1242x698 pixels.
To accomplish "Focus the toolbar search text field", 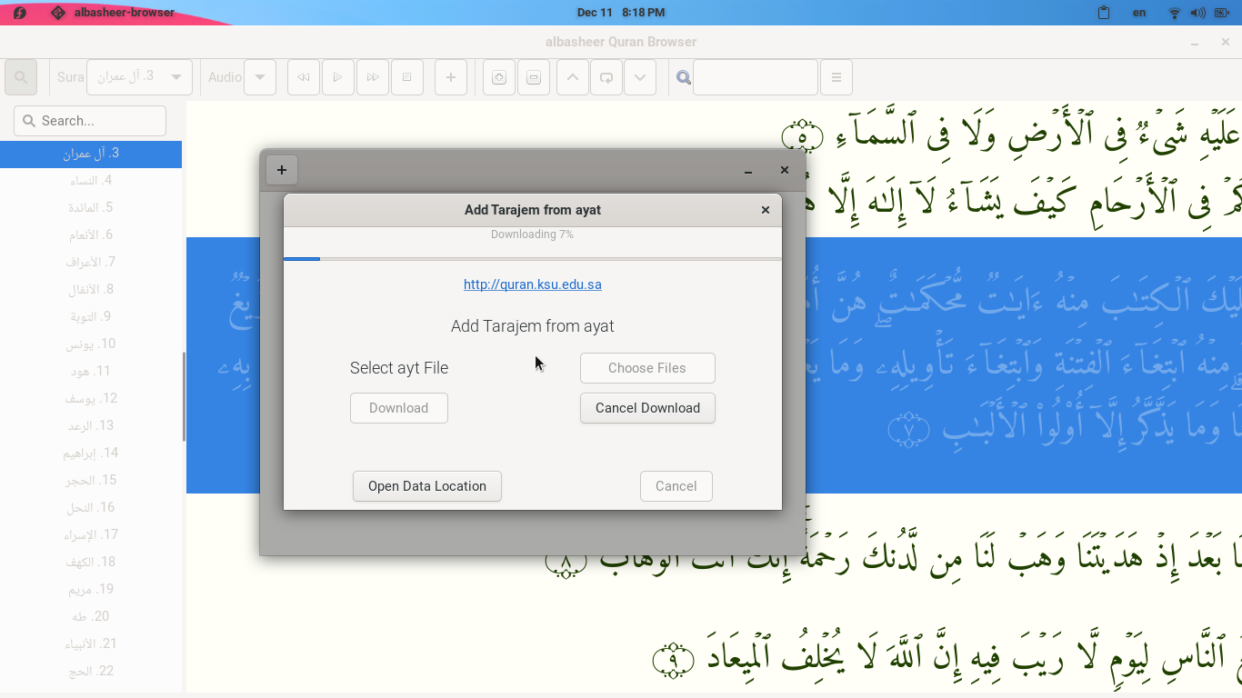I will pos(756,77).
